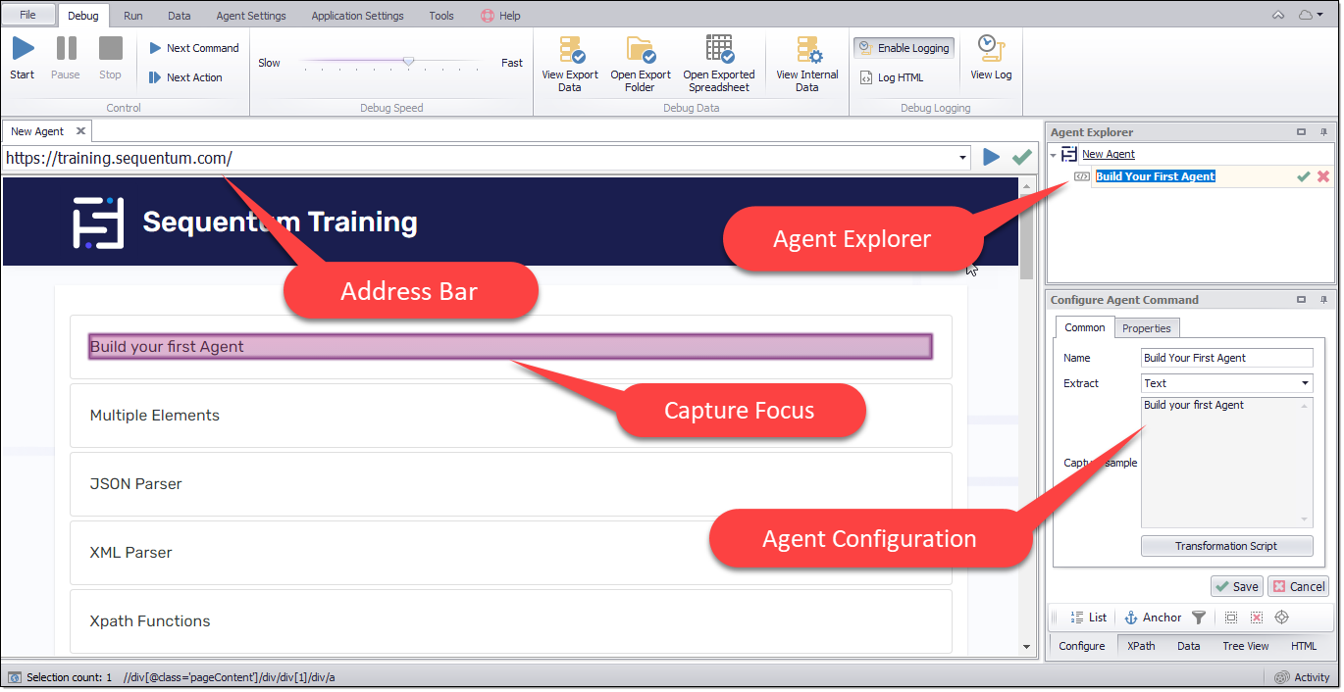Open the Extract type dropdown
Viewport: 1344px width, 692px height.
(1305, 383)
